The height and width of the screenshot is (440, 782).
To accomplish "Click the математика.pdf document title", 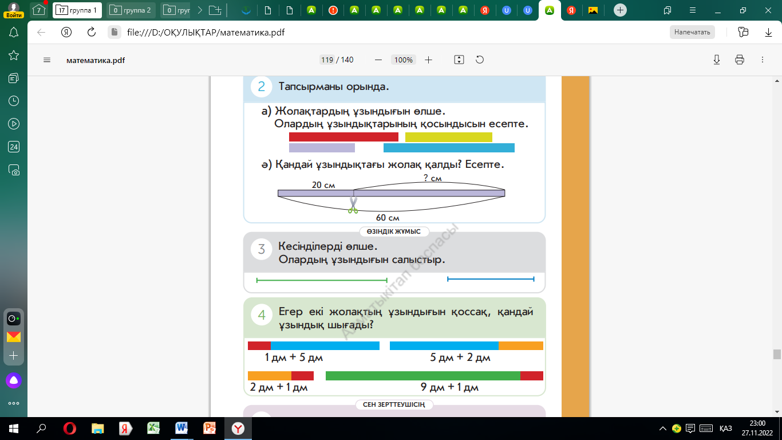I will pyautogui.click(x=96, y=60).
